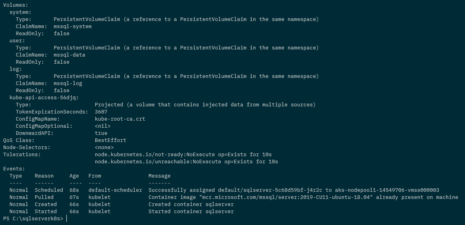Click the Started container sqlserver message
The height and width of the screenshot is (225, 465).
(191, 212)
